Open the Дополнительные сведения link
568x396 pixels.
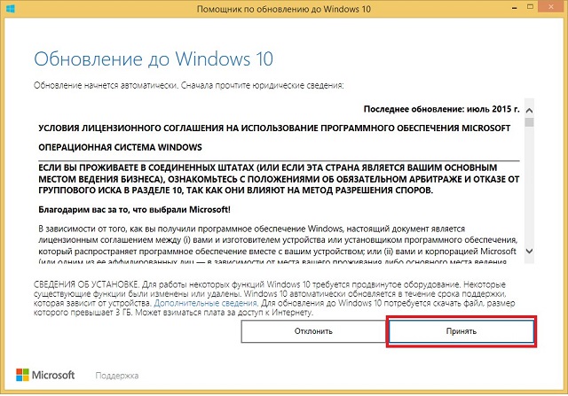pyautogui.click(x=205, y=303)
